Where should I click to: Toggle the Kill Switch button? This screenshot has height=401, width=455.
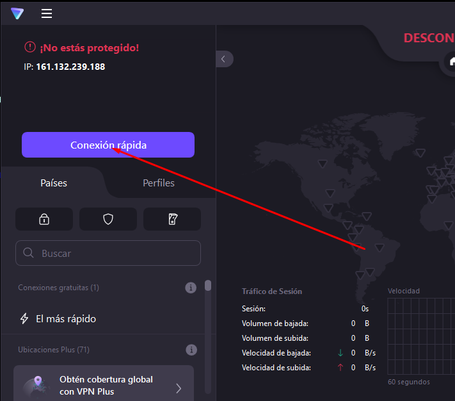[x=172, y=219]
